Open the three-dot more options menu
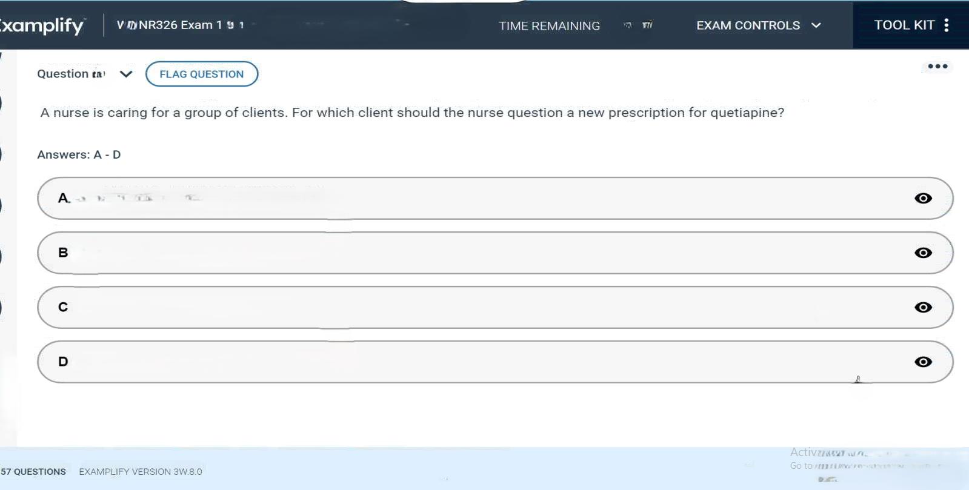 click(937, 67)
